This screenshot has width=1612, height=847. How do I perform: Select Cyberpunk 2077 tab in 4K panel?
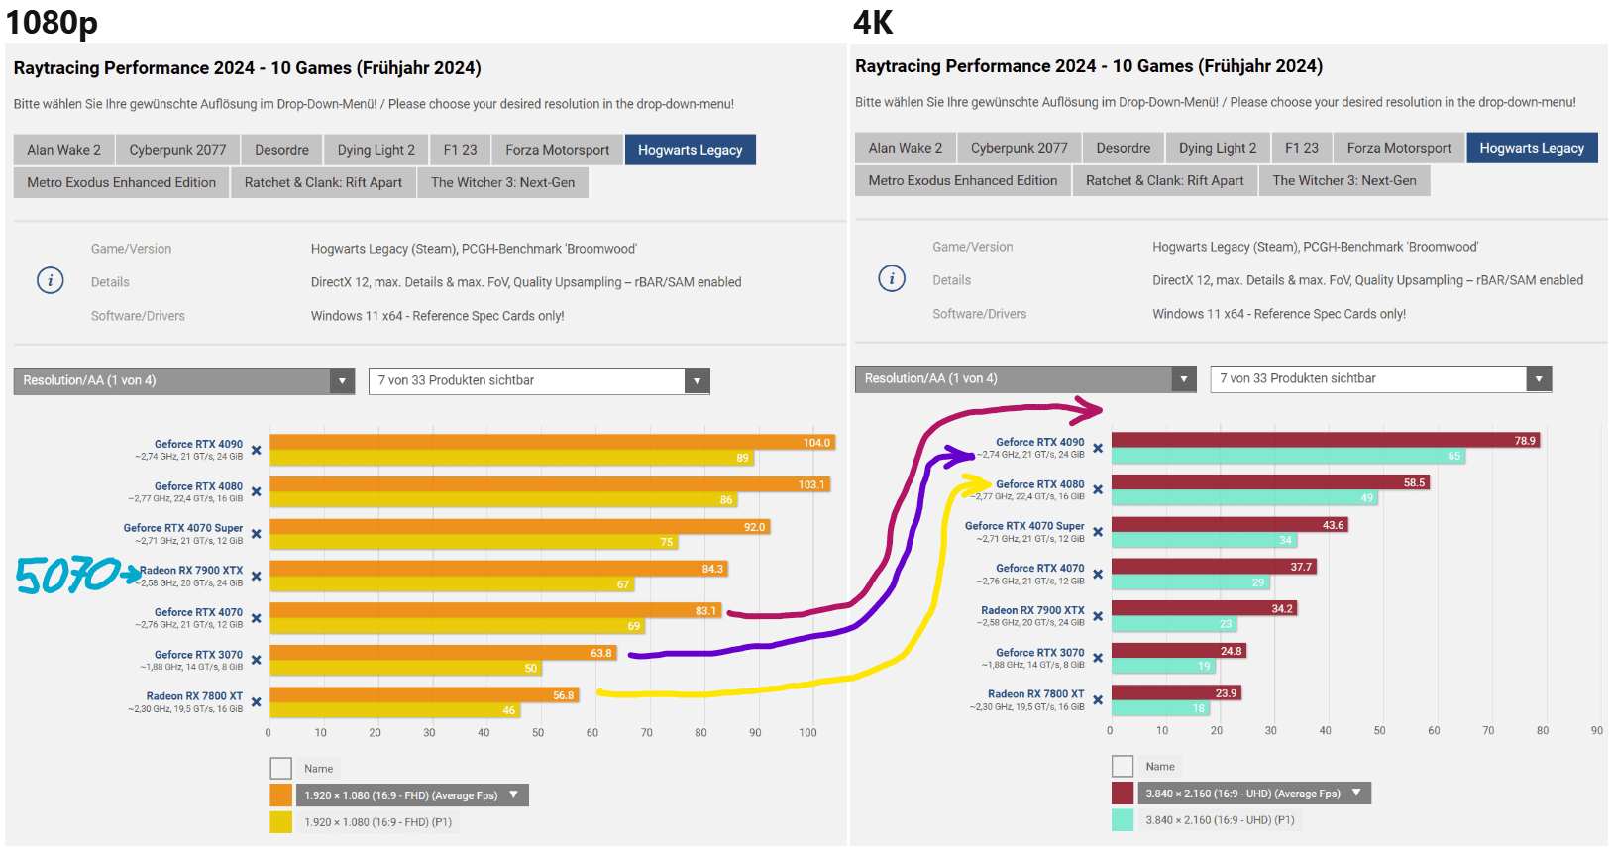1020,148
